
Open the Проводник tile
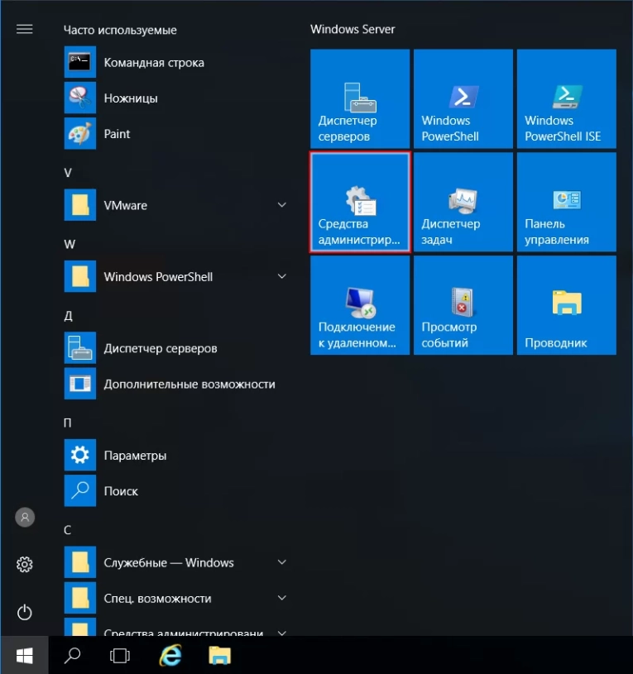[566, 305]
